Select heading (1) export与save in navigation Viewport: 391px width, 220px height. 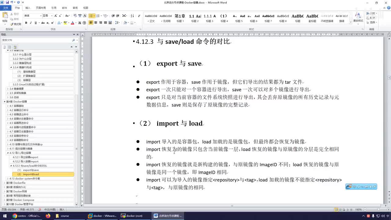[x=28, y=170]
